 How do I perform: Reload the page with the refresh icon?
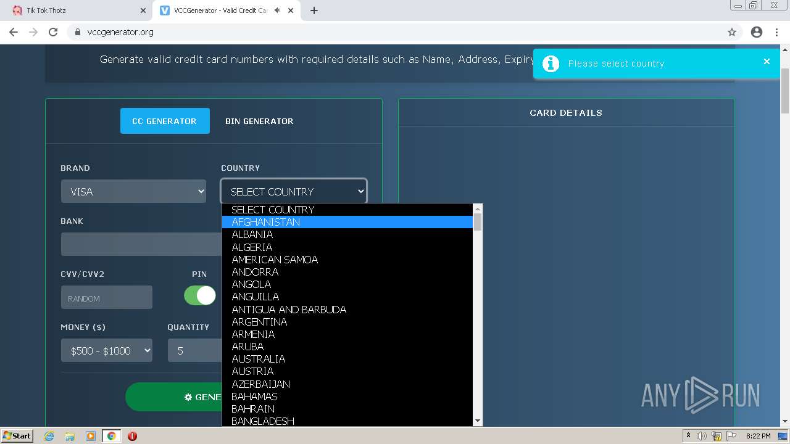(x=53, y=32)
